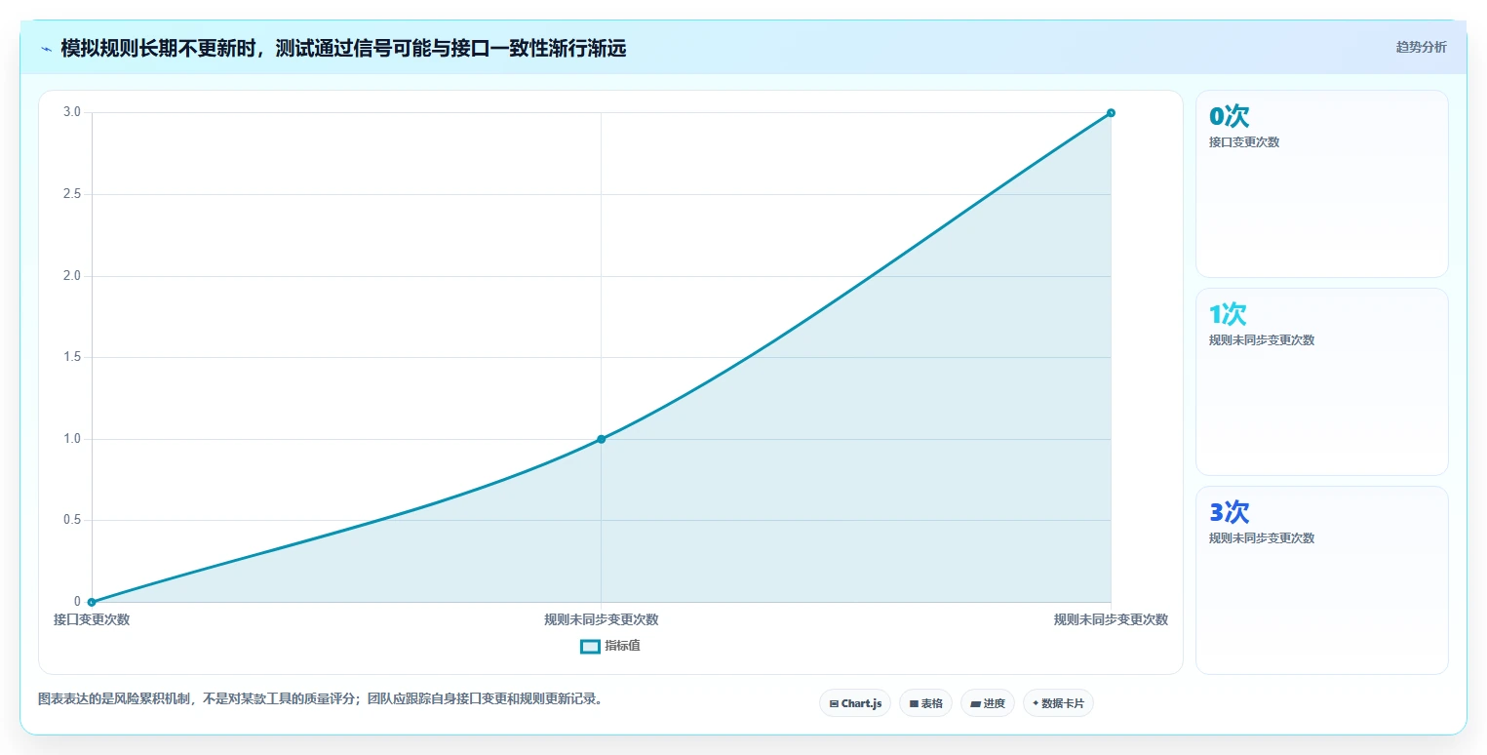The image size is (1487, 755).
Task: Click the middle x-axis label 规则未同步变更次数
Action: (x=601, y=619)
